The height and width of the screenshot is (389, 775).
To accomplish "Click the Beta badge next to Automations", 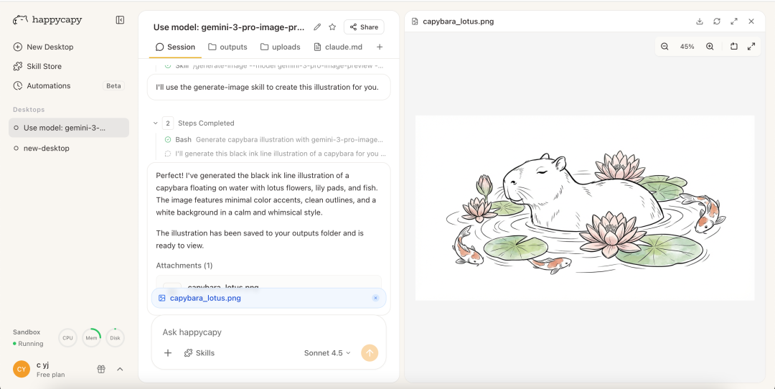I will tap(113, 85).
